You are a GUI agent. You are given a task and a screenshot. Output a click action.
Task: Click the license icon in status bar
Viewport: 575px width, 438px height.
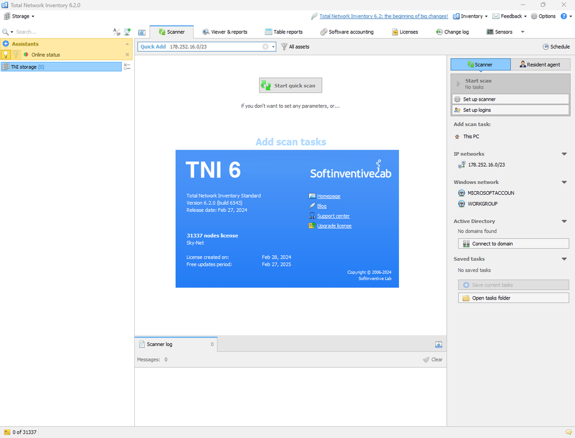point(7,432)
